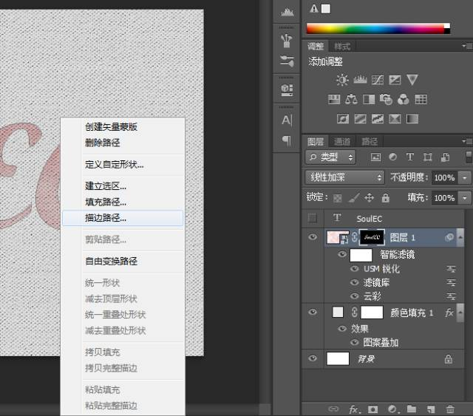Add a Gradient Map adjustment
This screenshot has height=416, width=473.
[412, 119]
